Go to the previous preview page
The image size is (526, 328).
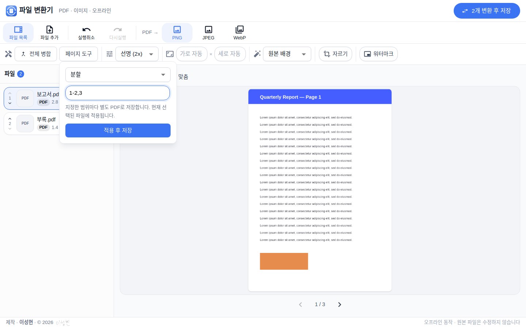(x=300, y=305)
